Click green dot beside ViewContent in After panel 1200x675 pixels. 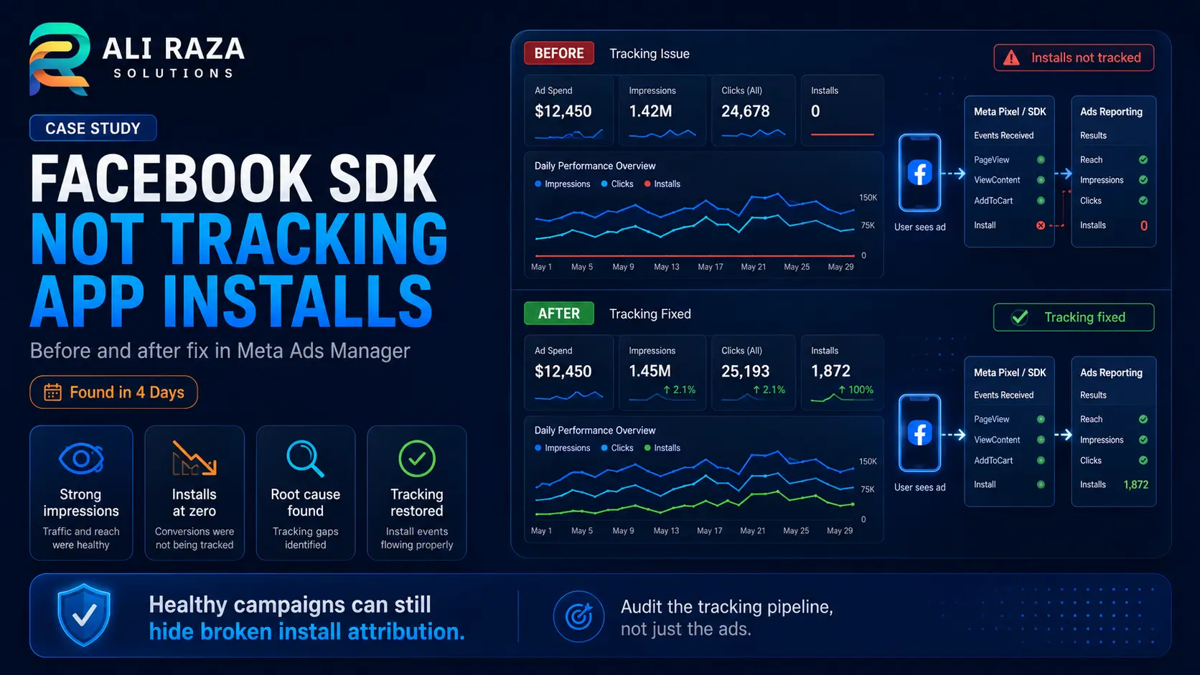pos(1041,440)
